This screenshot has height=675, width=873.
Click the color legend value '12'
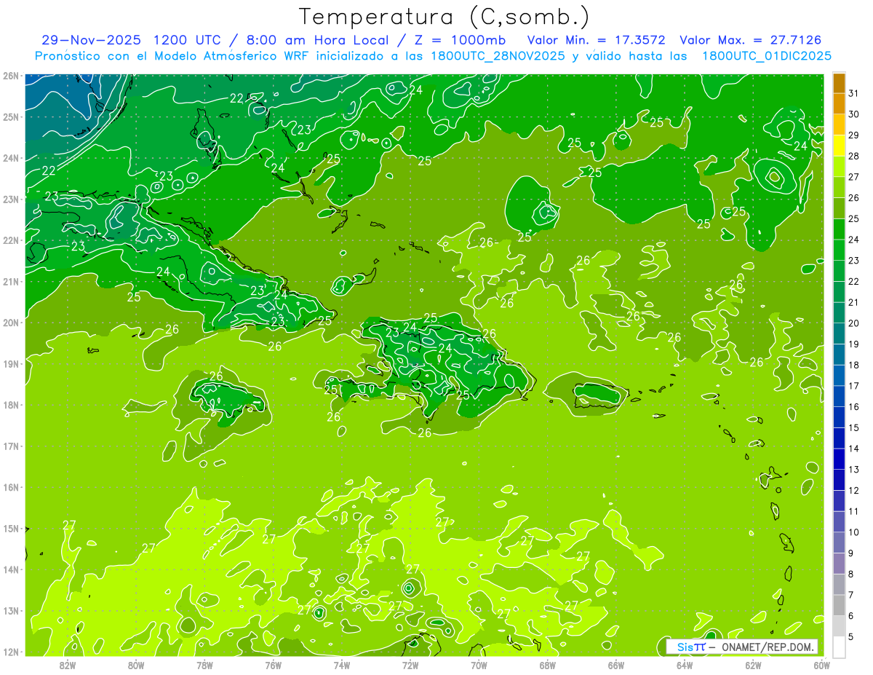pyautogui.click(x=853, y=491)
